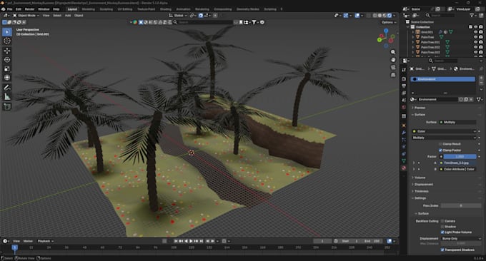Hide Grid.001 with its eye icon
The image size is (486, 261).
pyautogui.click(x=475, y=32)
